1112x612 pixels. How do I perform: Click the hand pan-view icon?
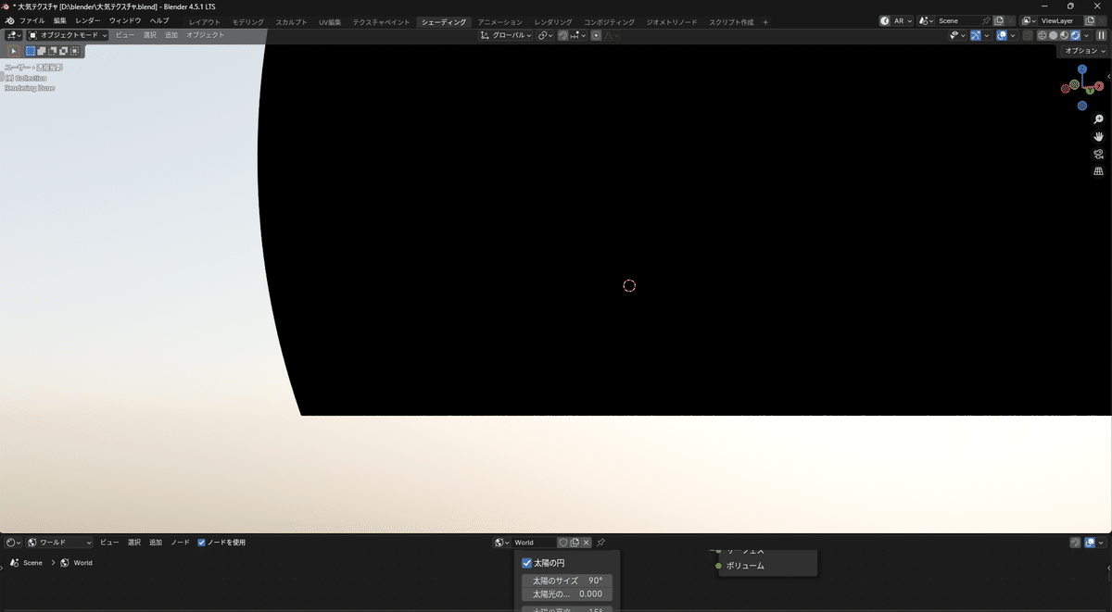coord(1099,137)
